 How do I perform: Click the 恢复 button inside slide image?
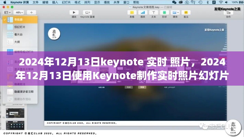142,87
